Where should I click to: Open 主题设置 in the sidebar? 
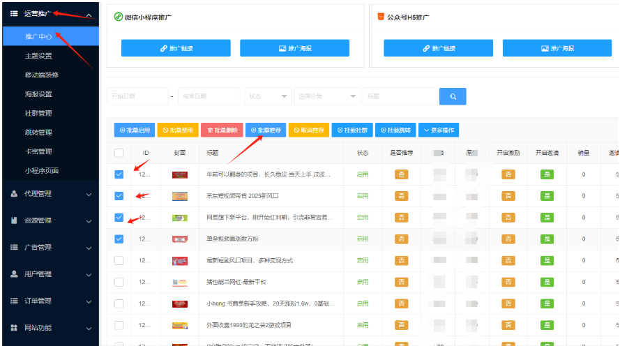[x=38, y=56]
